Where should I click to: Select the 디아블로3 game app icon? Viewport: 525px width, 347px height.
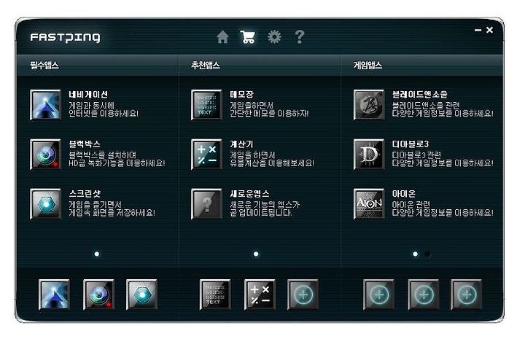click(x=369, y=155)
